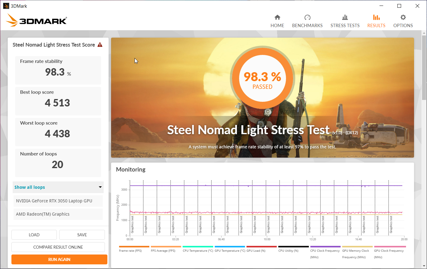Image resolution: width=427 pixels, height=269 pixels.
Task: Click the 3000 value on the frequency axis
Action: pos(124,190)
